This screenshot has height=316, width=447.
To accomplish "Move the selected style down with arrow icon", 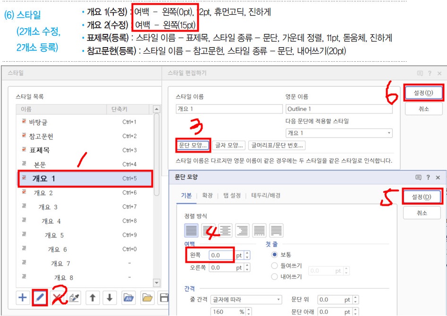I will pyautogui.click(x=110, y=298).
